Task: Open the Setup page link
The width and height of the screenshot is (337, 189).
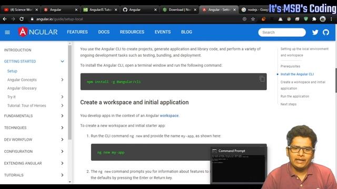Action: pyautogui.click(x=12, y=71)
